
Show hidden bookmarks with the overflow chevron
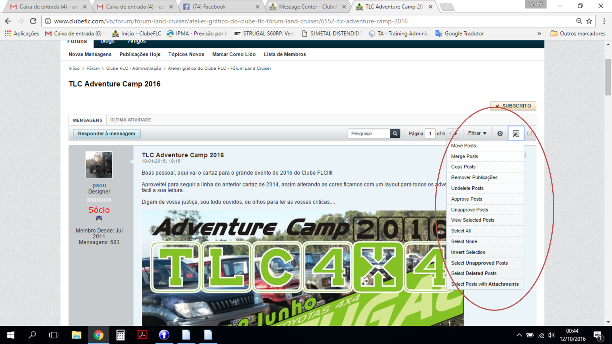(539, 34)
